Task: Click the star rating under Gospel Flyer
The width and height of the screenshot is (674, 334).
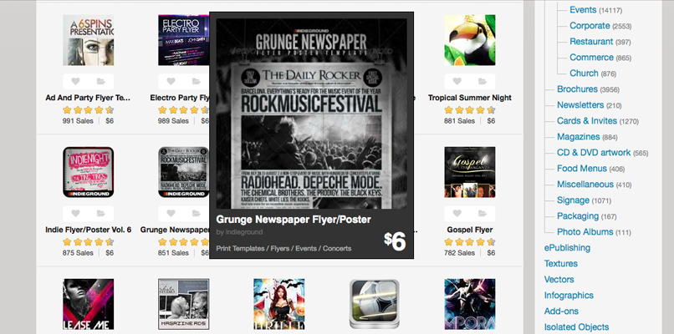Action: 470,242
